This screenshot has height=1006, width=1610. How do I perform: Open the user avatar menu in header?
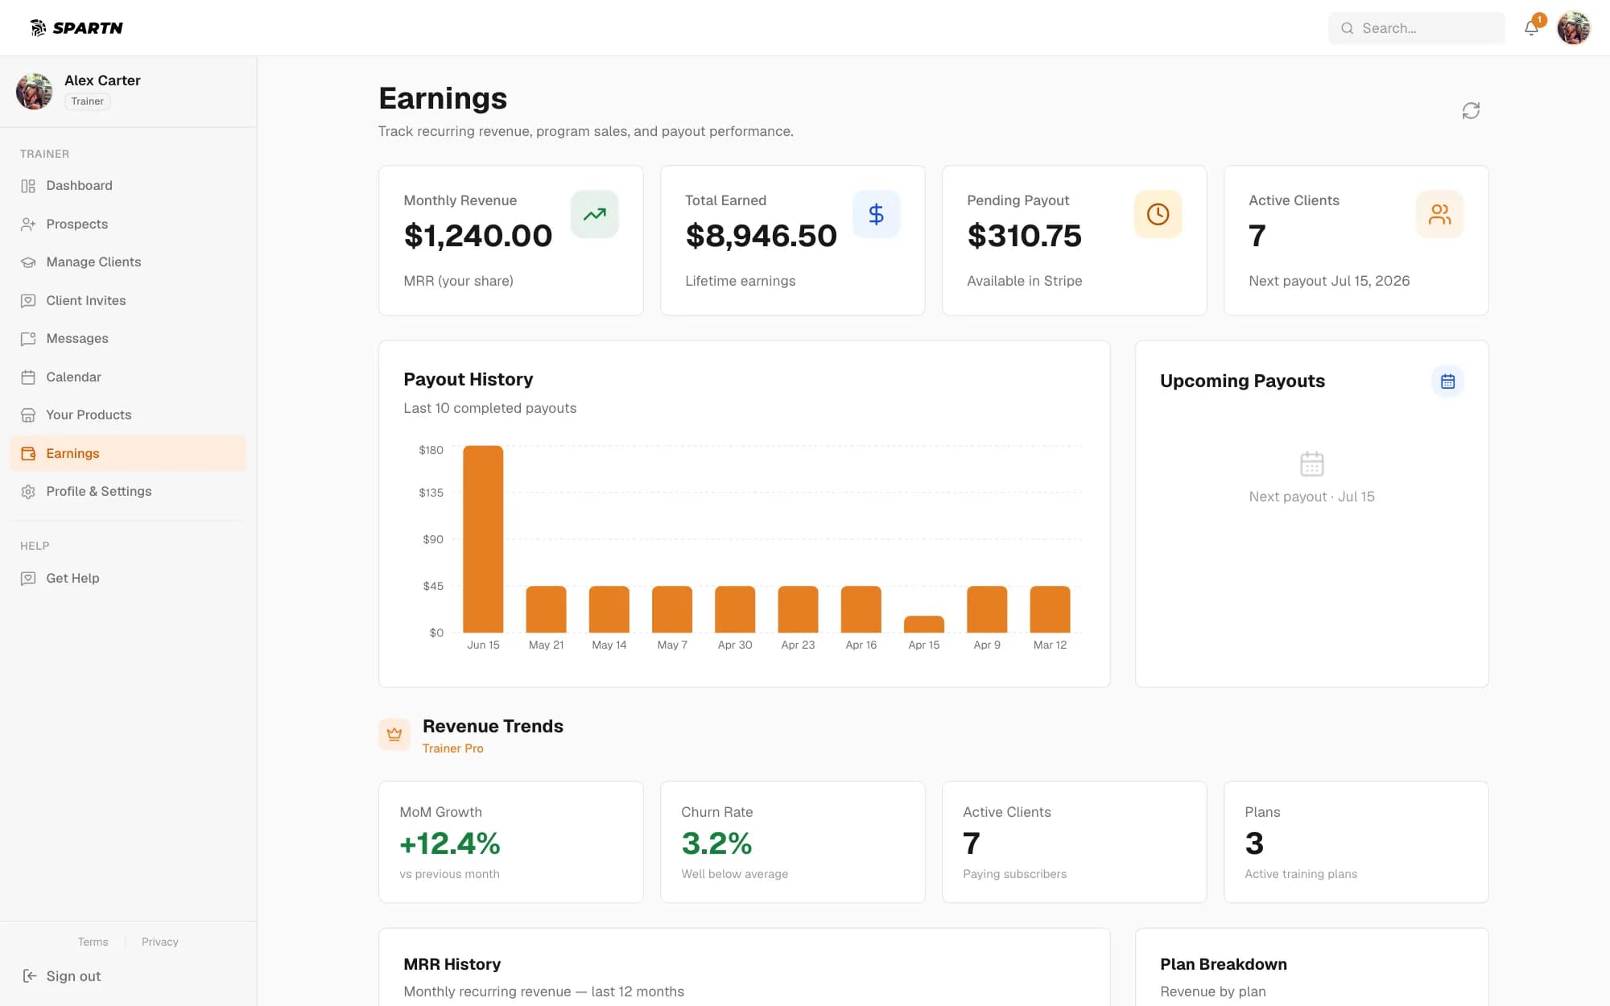click(x=1574, y=28)
